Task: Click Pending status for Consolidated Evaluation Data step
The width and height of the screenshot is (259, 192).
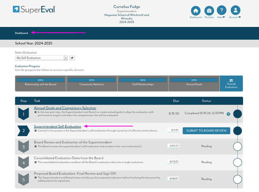Action: coord(206,162)
